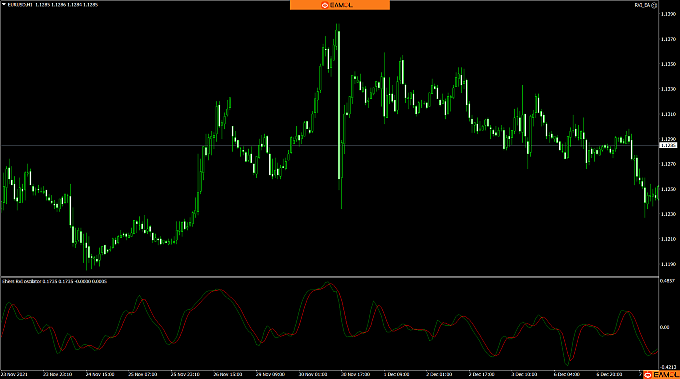This screenshot has height=379, width=680.
Task: Click the EURUSD,H1 symbol title text
Action: point(20,5)
